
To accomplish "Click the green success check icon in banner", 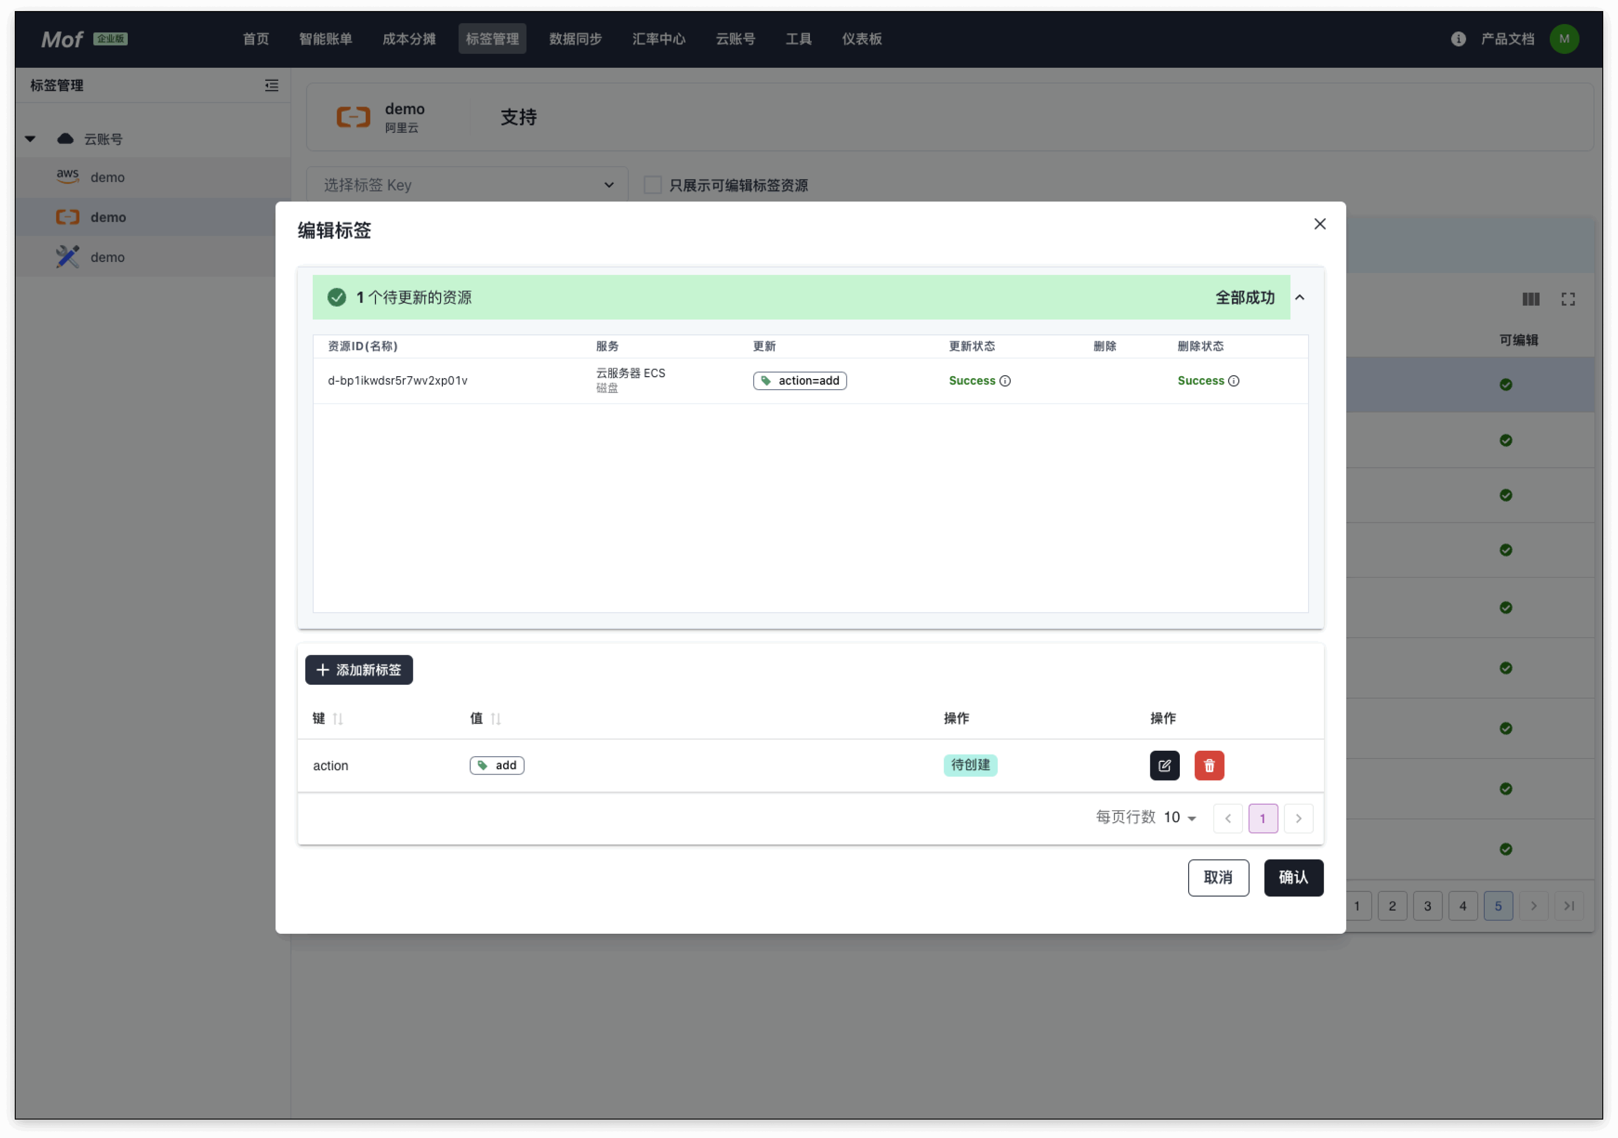I will pyautogui.click(x=337, y=297).
